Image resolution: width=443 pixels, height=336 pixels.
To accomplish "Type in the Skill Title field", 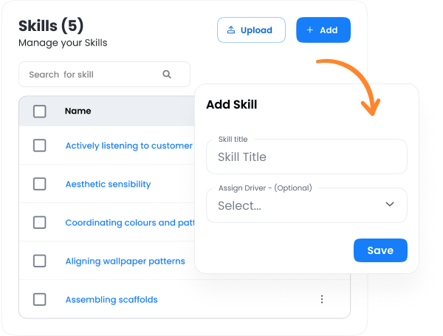I will [x=306, y=157].
